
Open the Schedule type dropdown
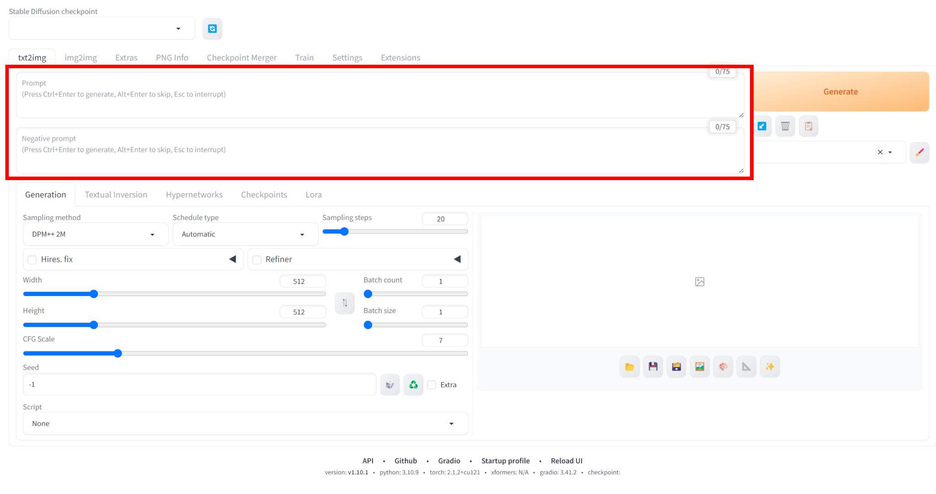pyautogui.click(x=245, y=234)
